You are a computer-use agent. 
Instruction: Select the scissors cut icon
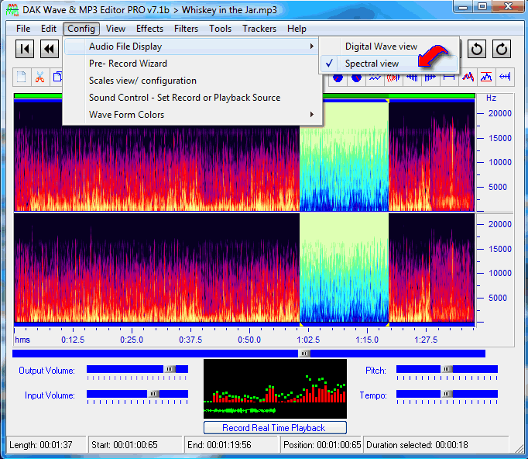[39, 77]
